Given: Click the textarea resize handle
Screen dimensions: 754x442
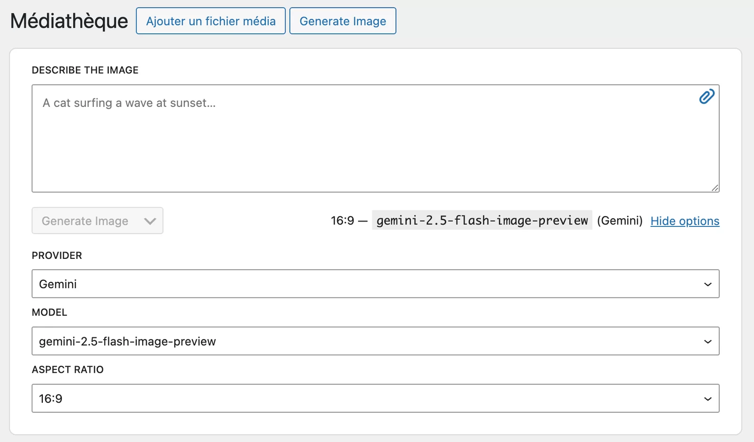Looking at the screenshot, I should [x=714, y=187].
